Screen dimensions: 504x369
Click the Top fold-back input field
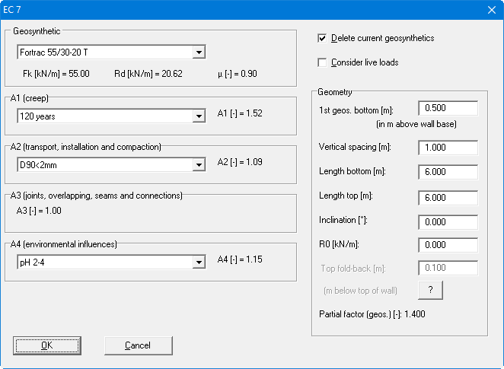click(x=448, y=268)
